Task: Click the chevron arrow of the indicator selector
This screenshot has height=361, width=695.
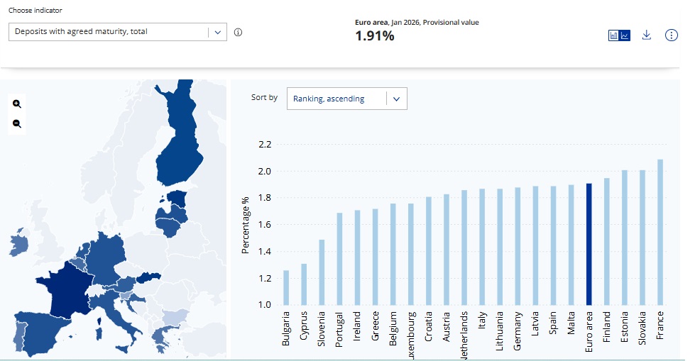Action: tap(217, 32)
